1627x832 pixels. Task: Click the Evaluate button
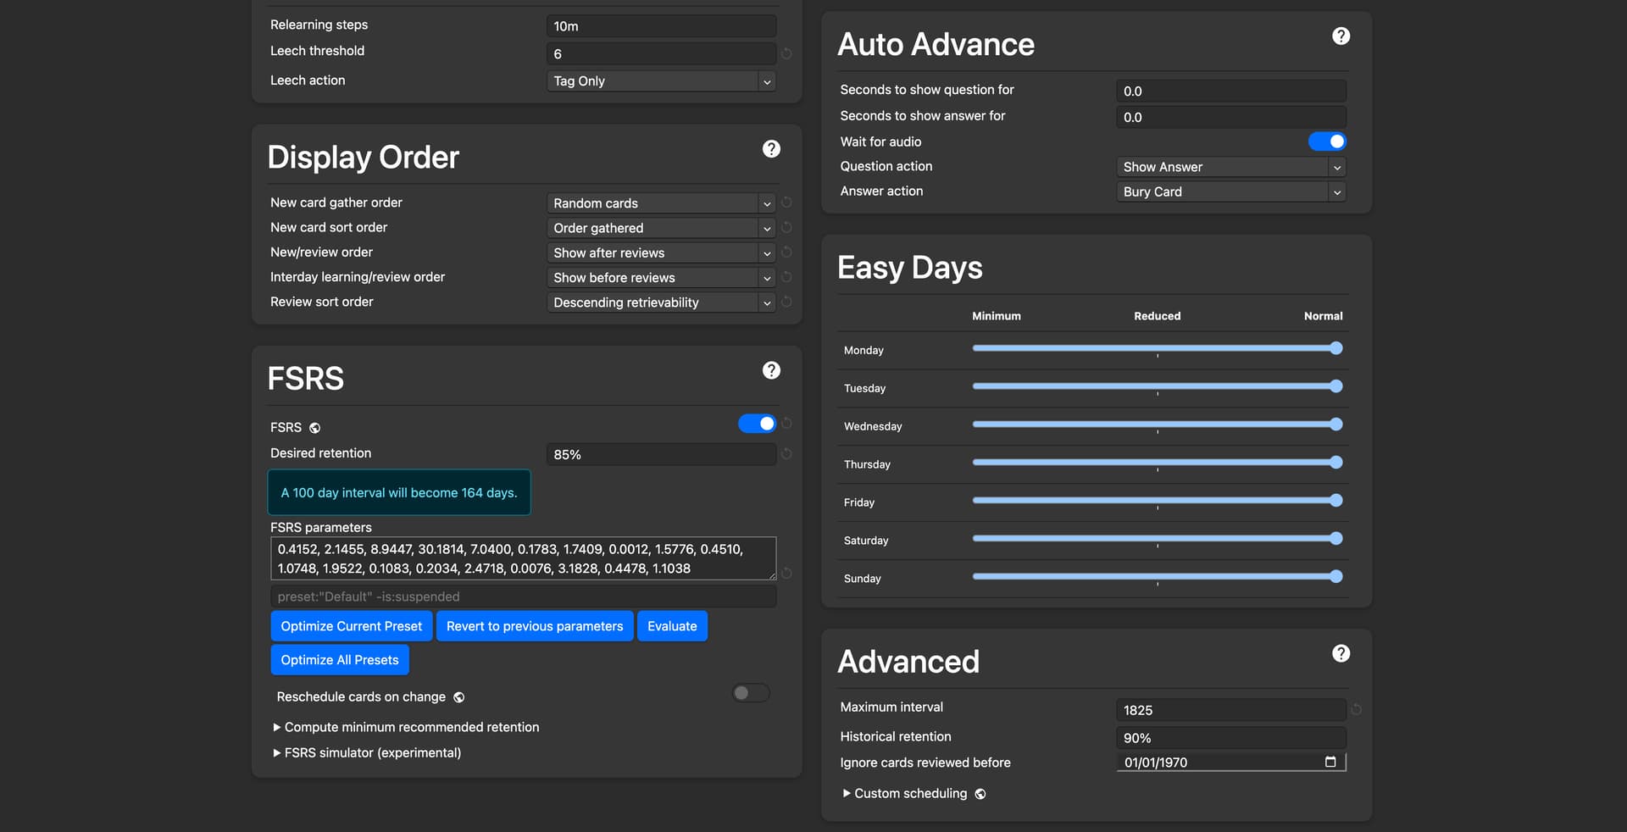click(672, 626)
